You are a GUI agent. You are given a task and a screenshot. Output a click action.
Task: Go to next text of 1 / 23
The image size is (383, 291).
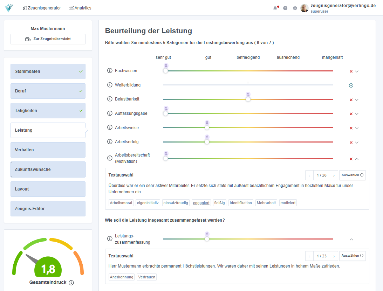pyautogui.click(x=334, y=256)
